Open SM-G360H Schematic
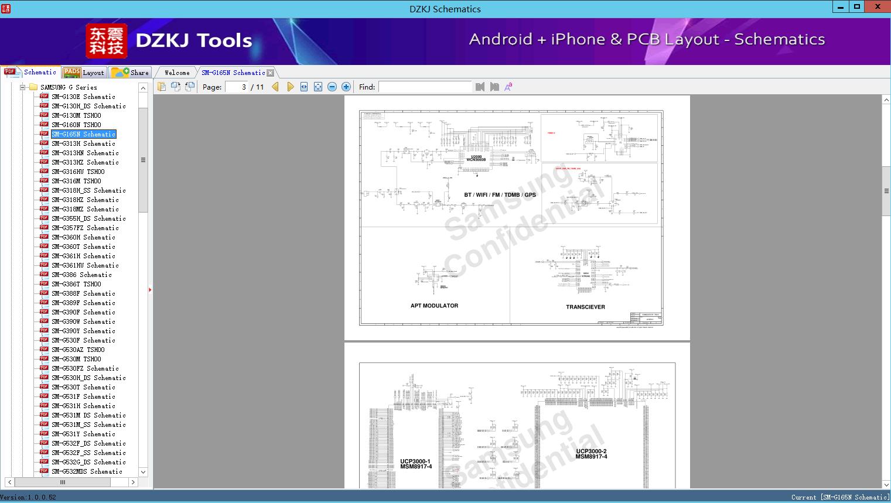 pos(83,237)
